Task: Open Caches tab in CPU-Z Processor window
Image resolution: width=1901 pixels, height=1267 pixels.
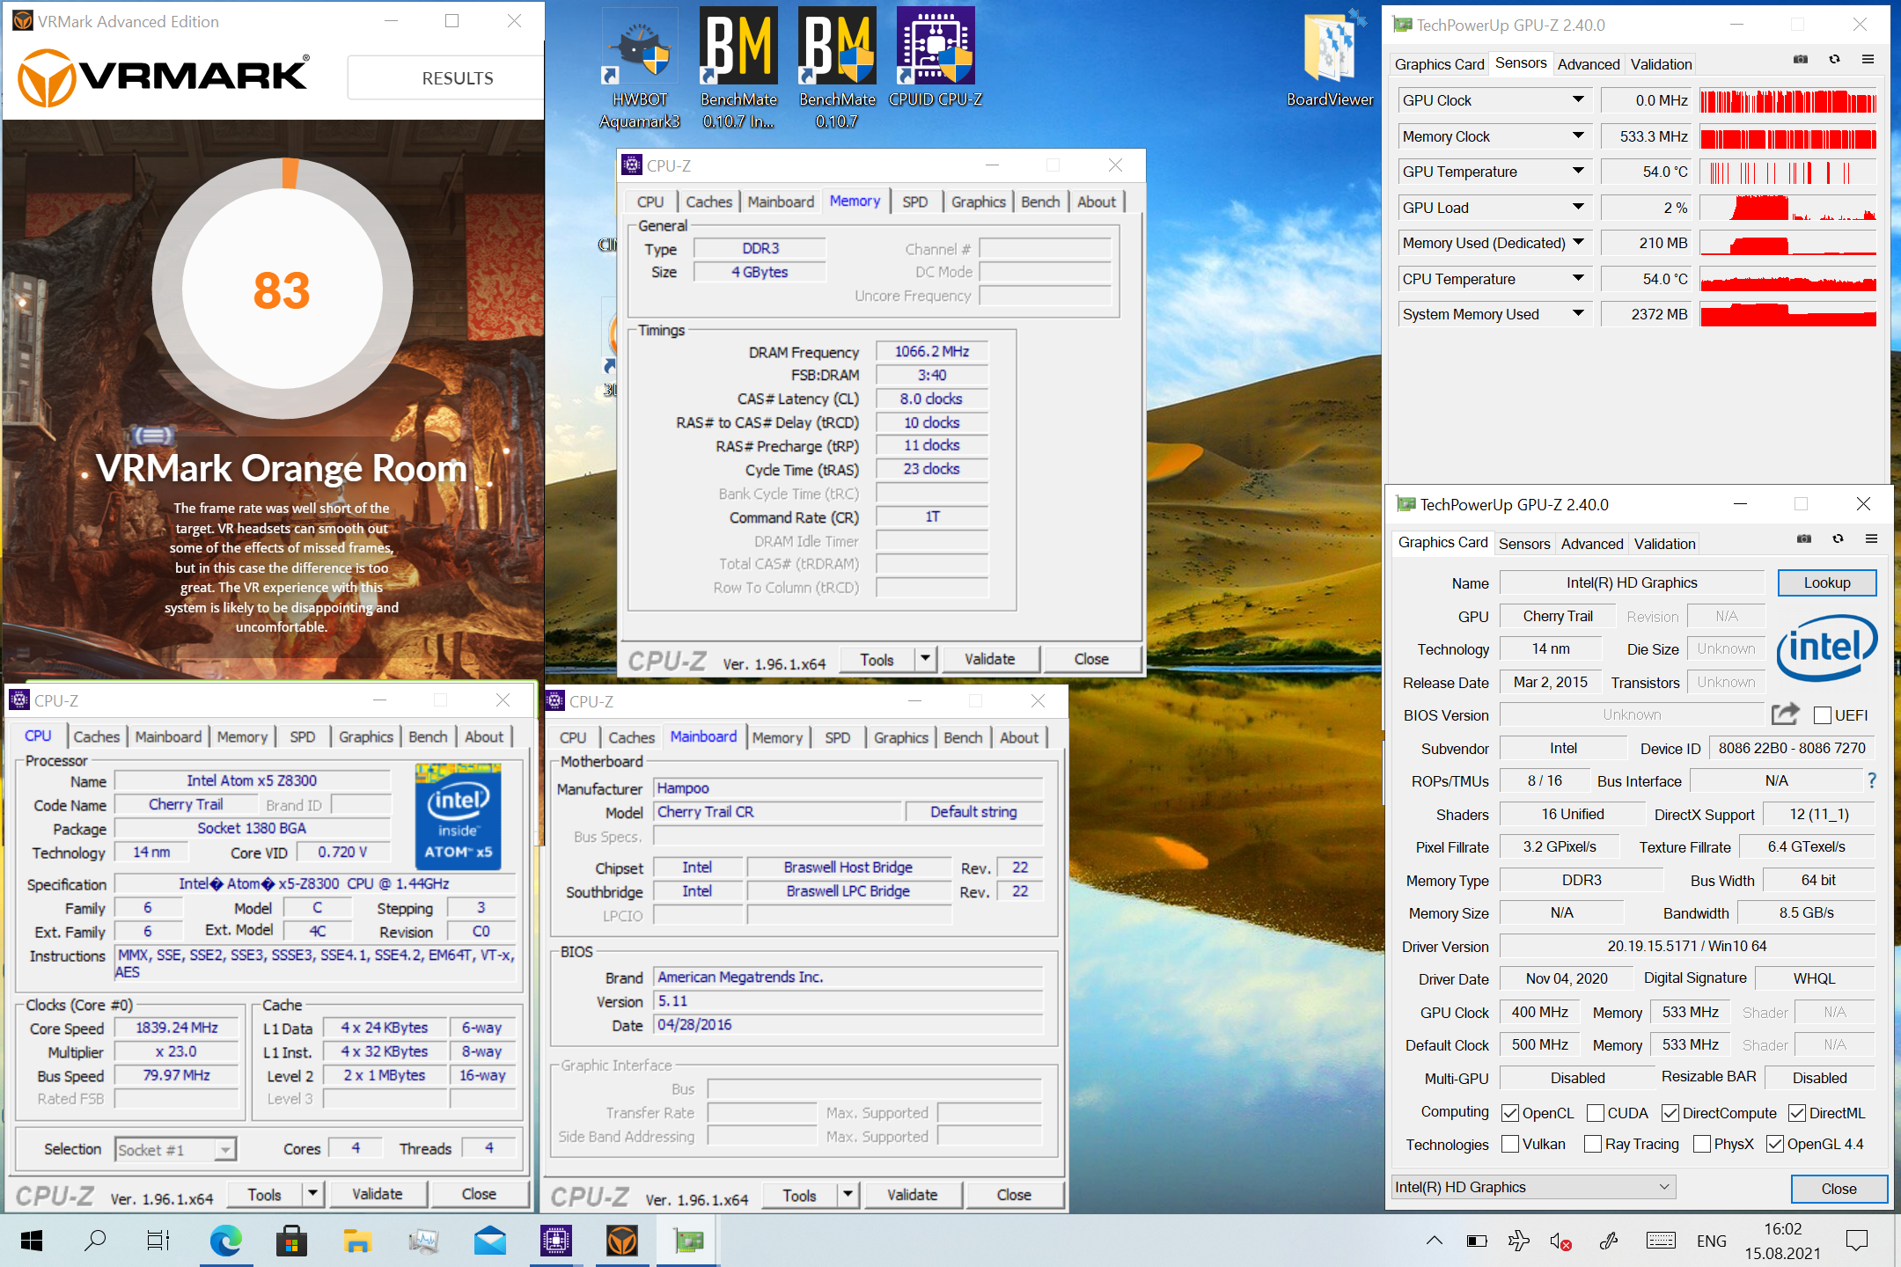Action: tap(97, 736)
